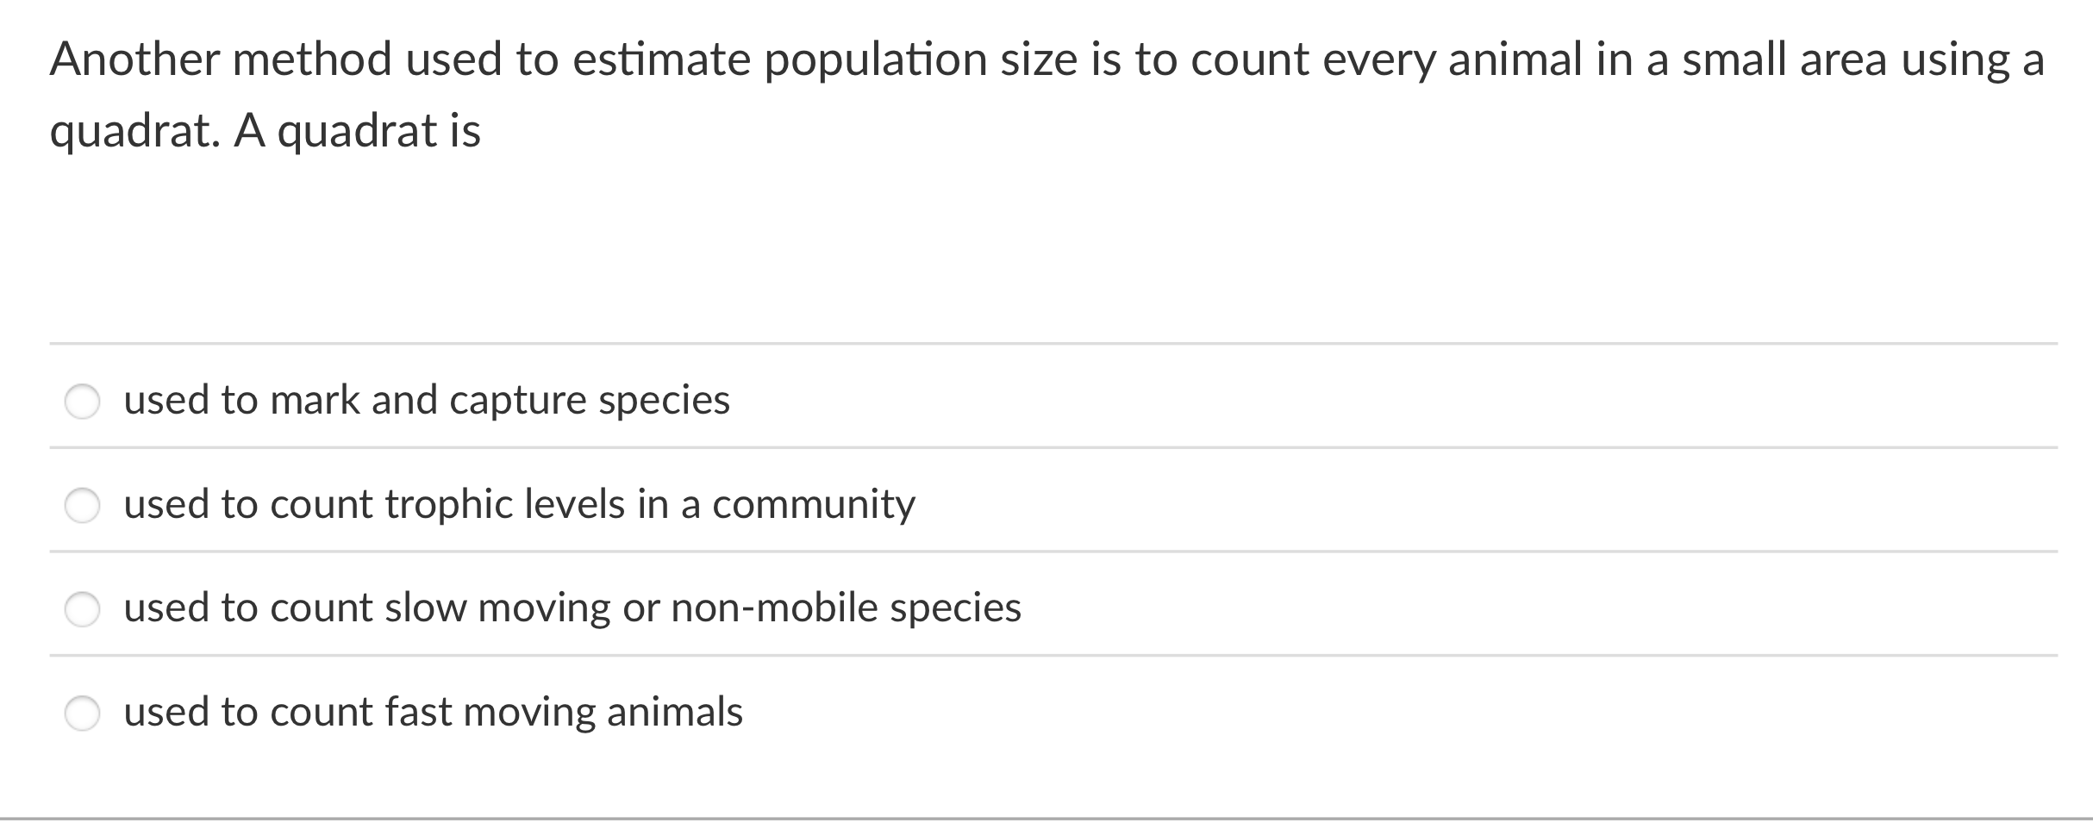2093x829 pixels.
Task: Click the answer mentioning 'mark and capture'
Action: click(x=427, y=400)
